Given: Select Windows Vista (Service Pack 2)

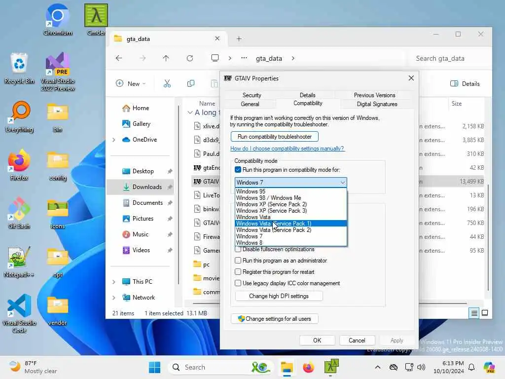Looking at the screenshot, I should click(x=291, y=230).
